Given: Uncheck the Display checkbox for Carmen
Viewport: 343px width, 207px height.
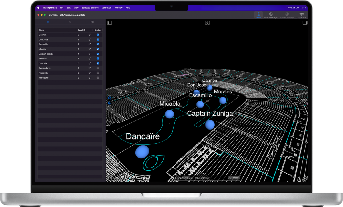Looking at the screenshot, I should click(98, 35).
